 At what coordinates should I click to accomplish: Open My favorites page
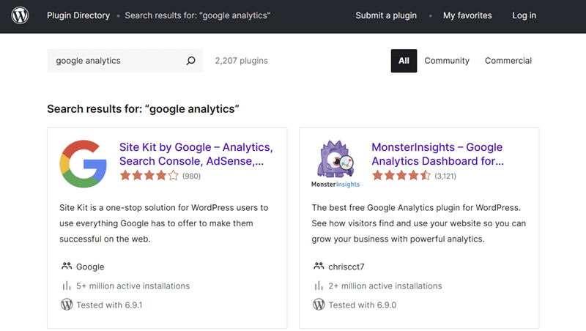pos(467,15)
